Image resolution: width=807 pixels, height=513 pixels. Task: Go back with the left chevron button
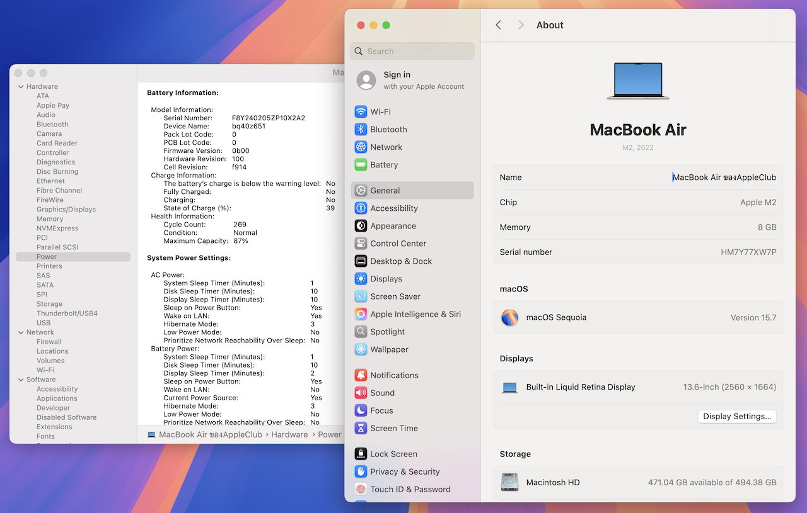(x=498, y=25)
